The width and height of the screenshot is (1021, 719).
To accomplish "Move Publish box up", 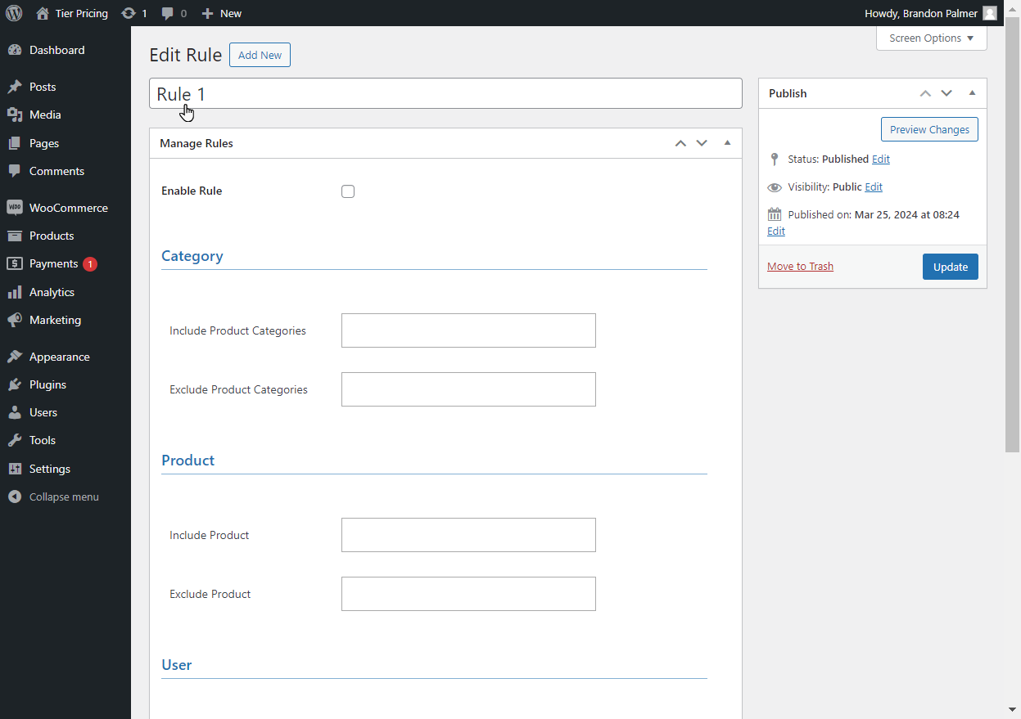I will point(925,93).
